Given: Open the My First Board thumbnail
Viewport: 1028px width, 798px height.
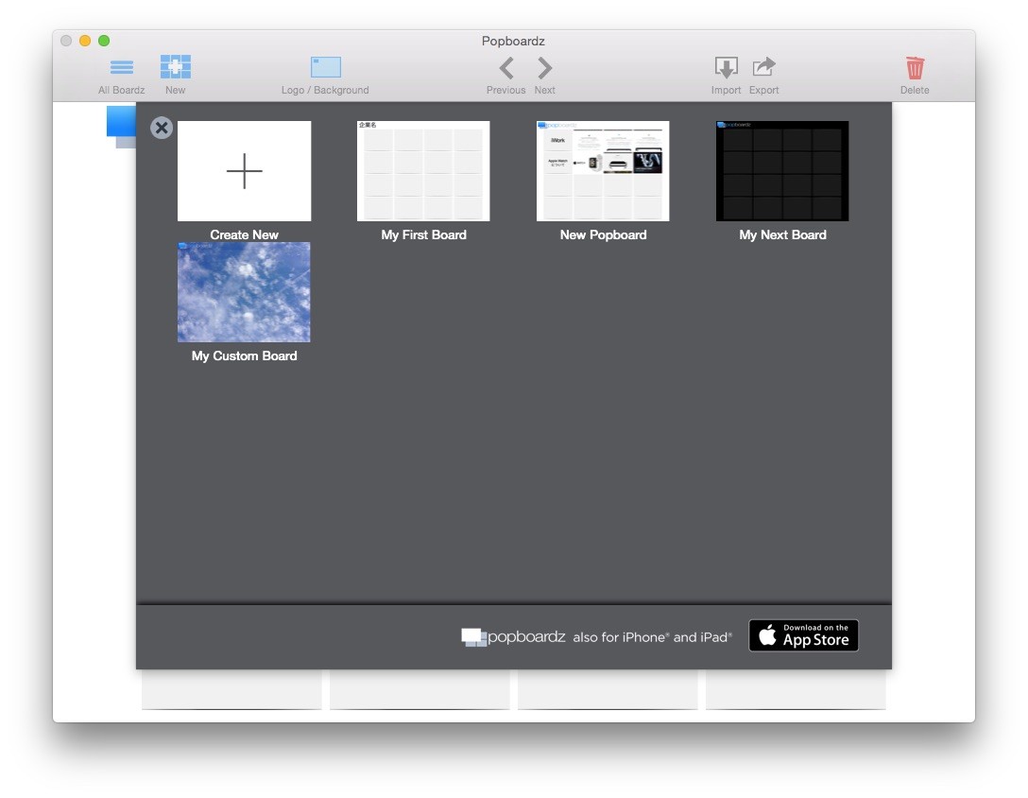Looking at the screenshot, I should 423,170.
